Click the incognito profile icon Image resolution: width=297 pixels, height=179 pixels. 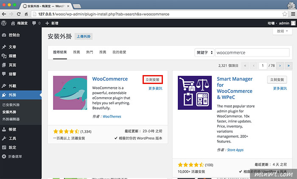tap(291, 5)
